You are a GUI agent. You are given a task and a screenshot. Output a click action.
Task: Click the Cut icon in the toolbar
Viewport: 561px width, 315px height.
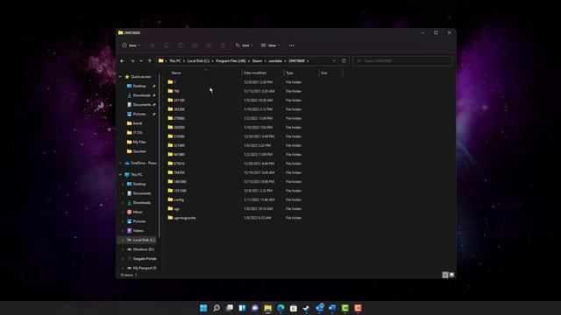pos(153,45)
